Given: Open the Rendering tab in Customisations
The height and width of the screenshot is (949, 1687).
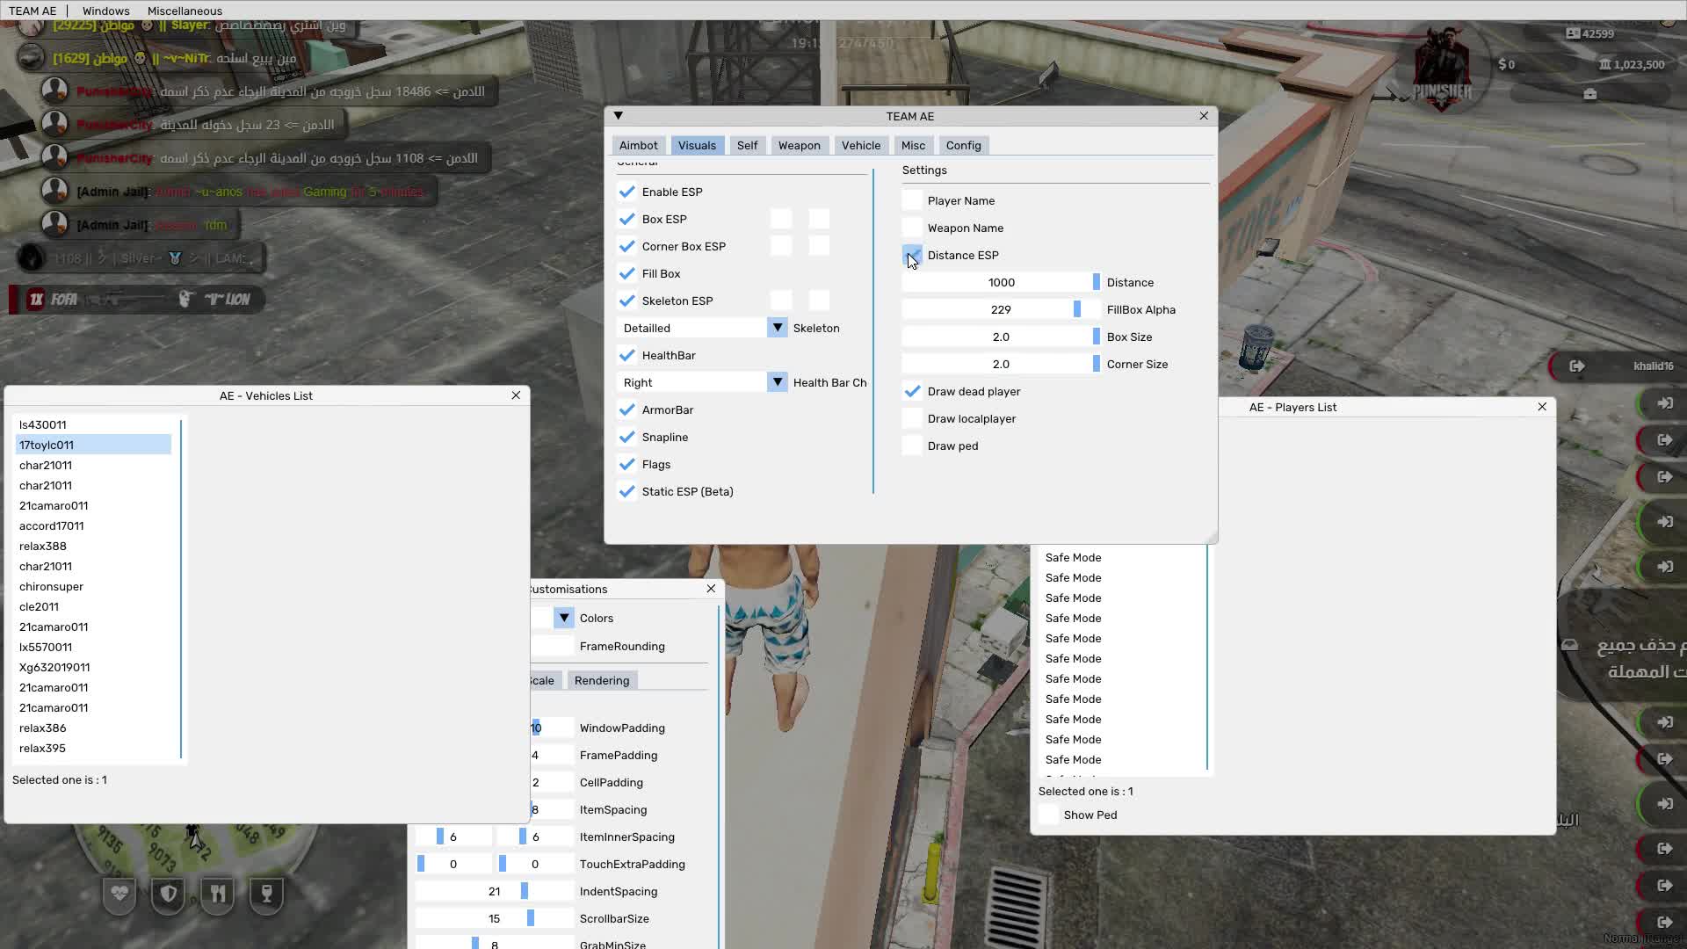Looking at the screenshot, I should tap(602, 681).
